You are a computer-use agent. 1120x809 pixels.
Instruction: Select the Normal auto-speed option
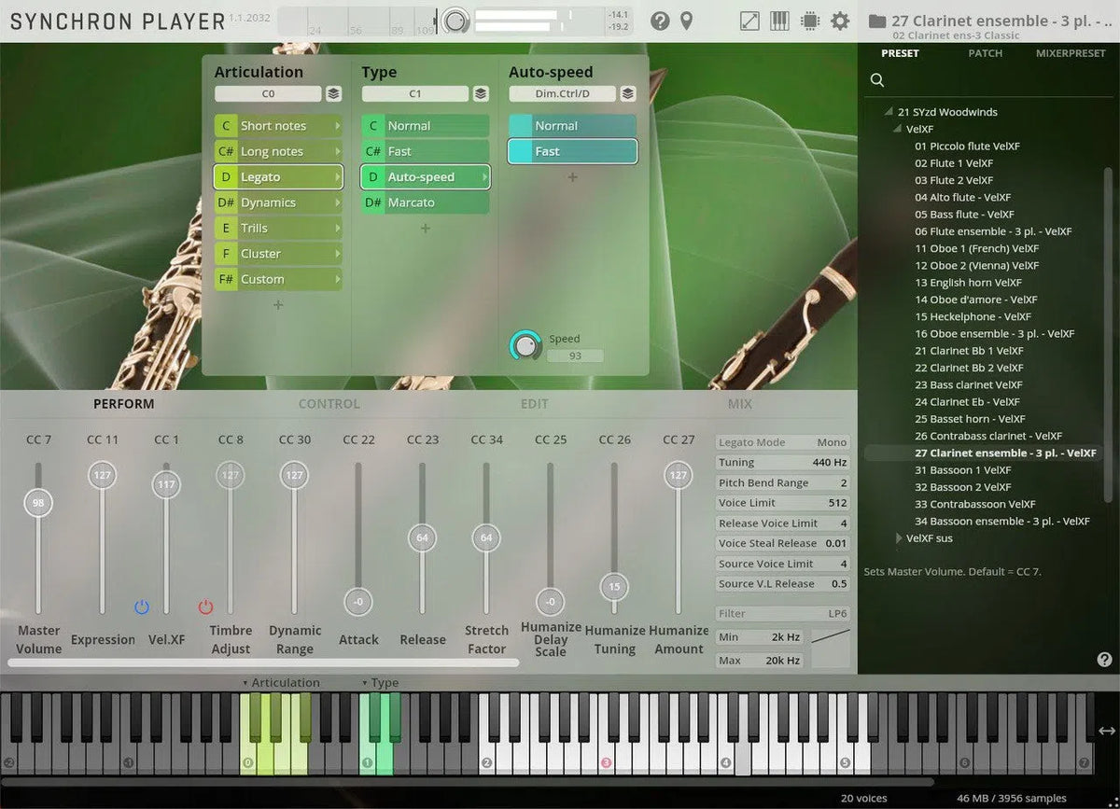572,126
